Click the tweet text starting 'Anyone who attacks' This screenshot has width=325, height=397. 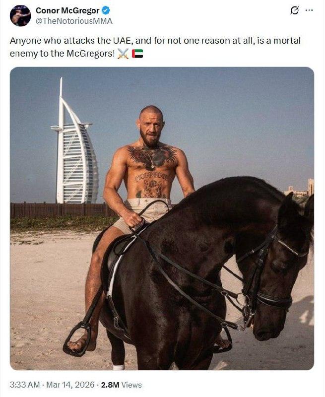click(155, 47)
